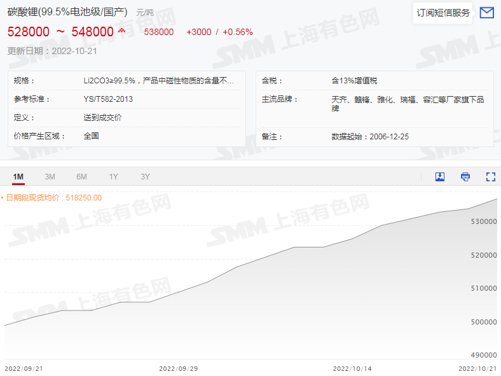Select the 3M chart range tab
Viewport: 501px width, 376px height.
tap(50, 177)
